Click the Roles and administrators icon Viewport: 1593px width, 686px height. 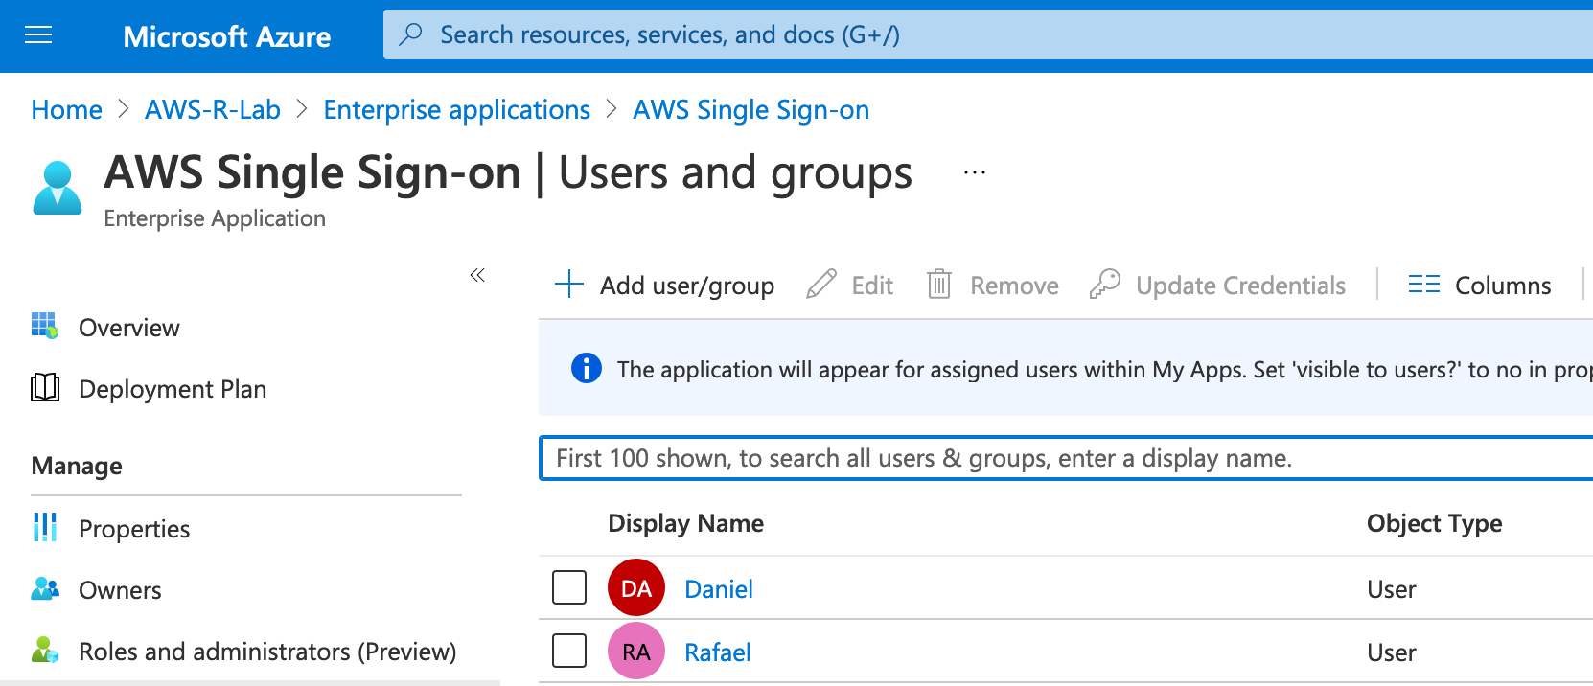(x=45, y=650)
